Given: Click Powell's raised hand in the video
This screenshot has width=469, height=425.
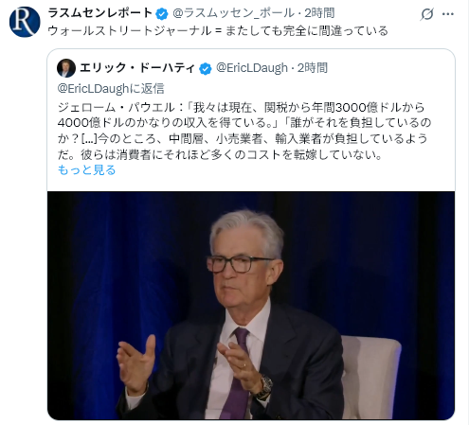Looking at the screenshot, I should tap(136, 363).
